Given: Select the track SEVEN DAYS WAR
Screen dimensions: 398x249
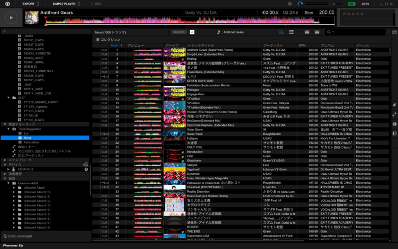Looking at the screenshot, I should (200, 81).
